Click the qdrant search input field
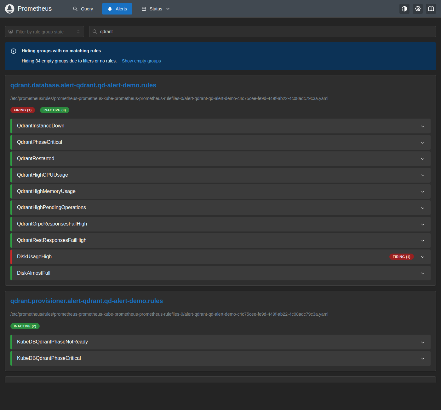 tap(262, 32)
